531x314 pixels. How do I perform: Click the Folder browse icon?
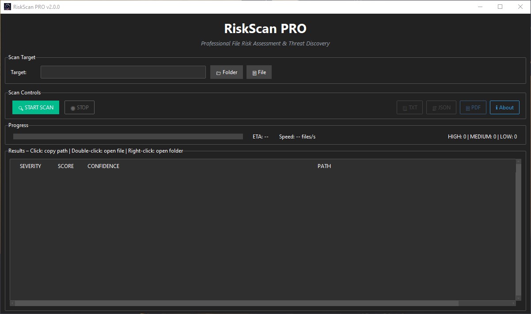219,72
